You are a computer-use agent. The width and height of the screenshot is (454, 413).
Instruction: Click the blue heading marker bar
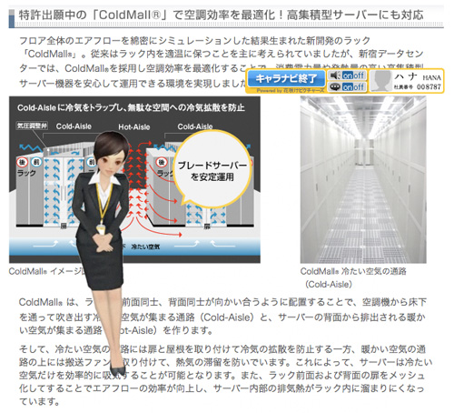[x=12, y=18]
